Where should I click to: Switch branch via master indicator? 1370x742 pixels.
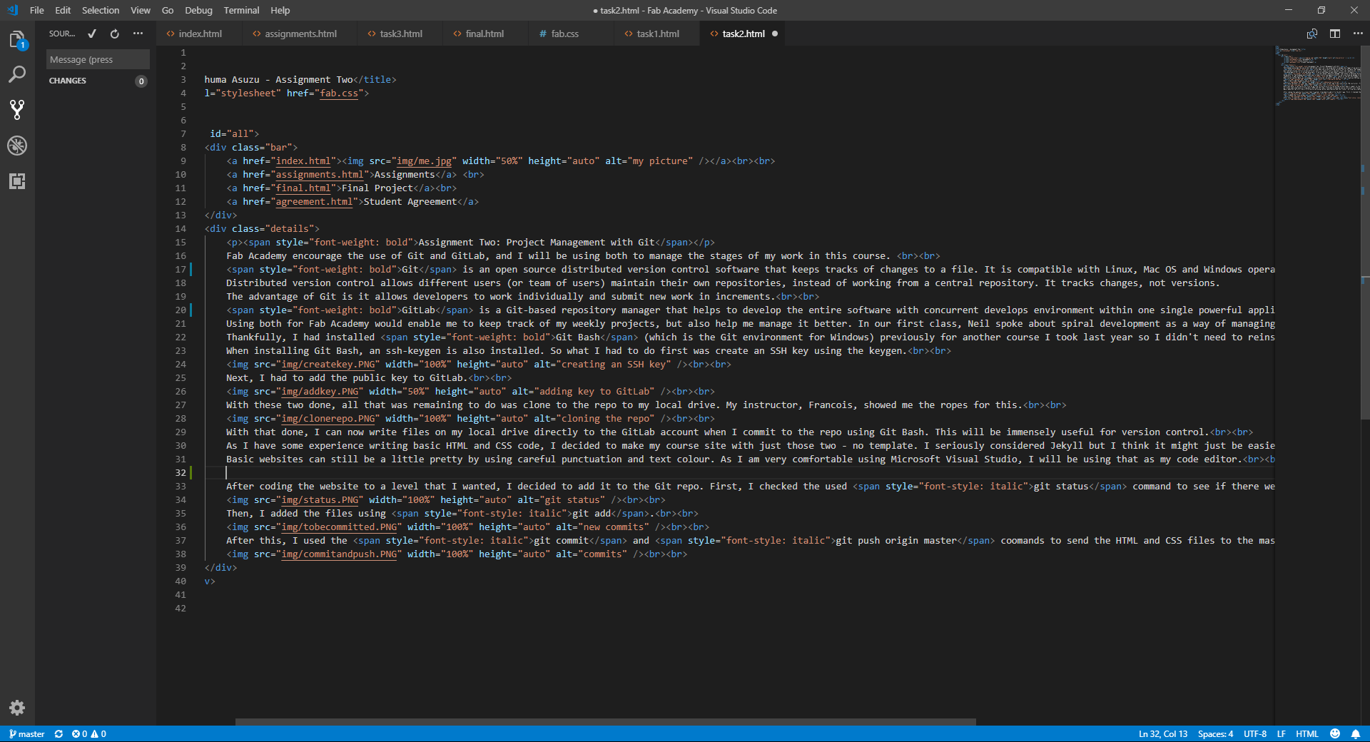coord(27,733)
